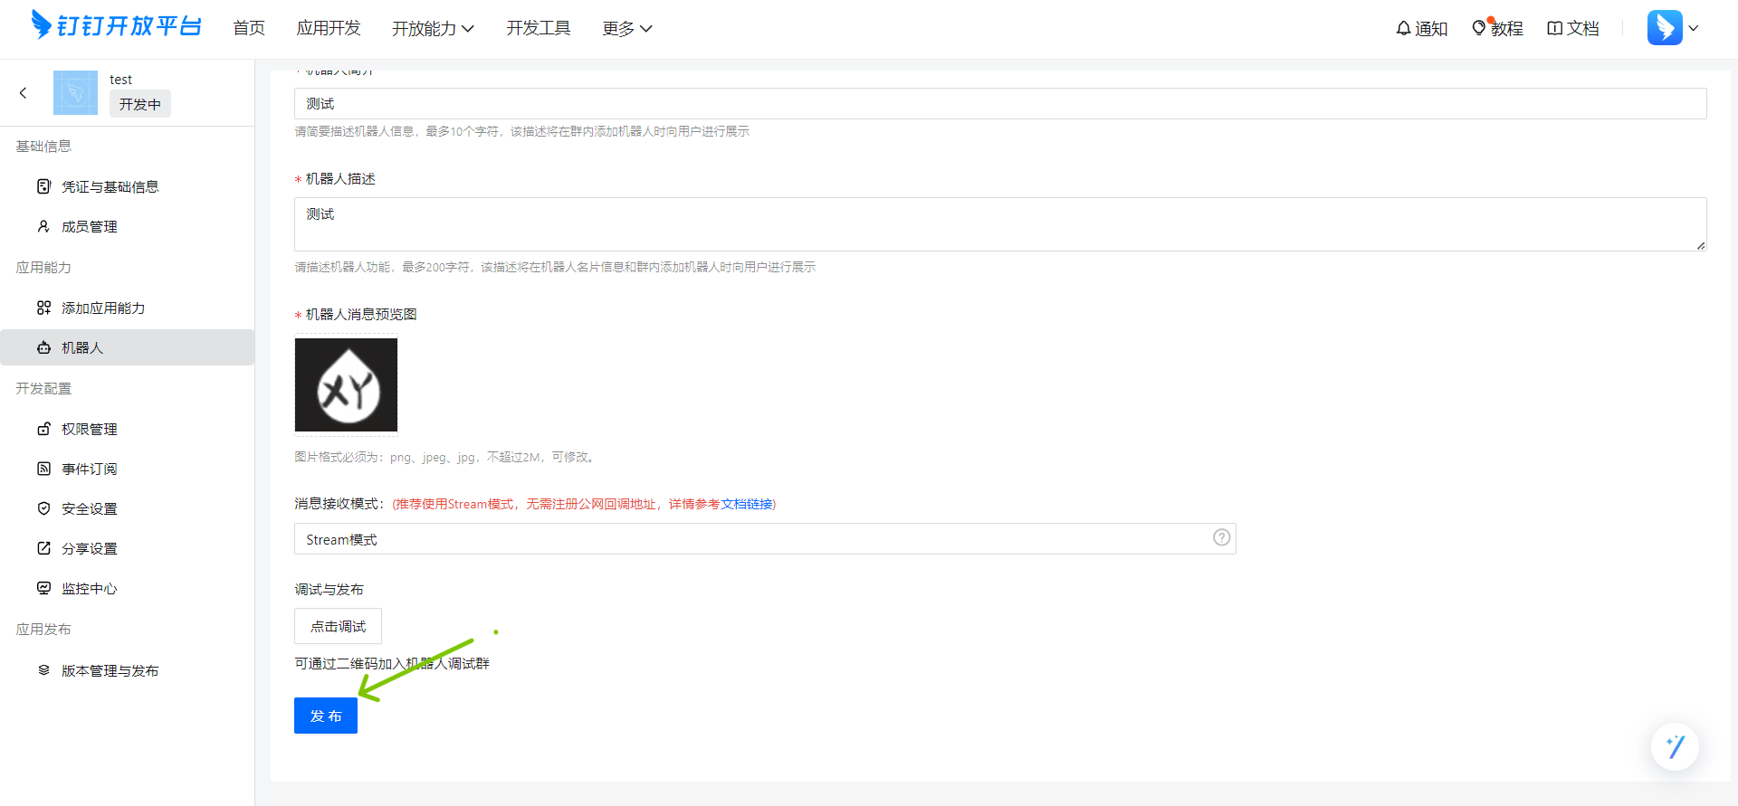This screenshot has width=1738, height=806.
Task: Click the blue 发布 button
Action: [x=326, y=716]
